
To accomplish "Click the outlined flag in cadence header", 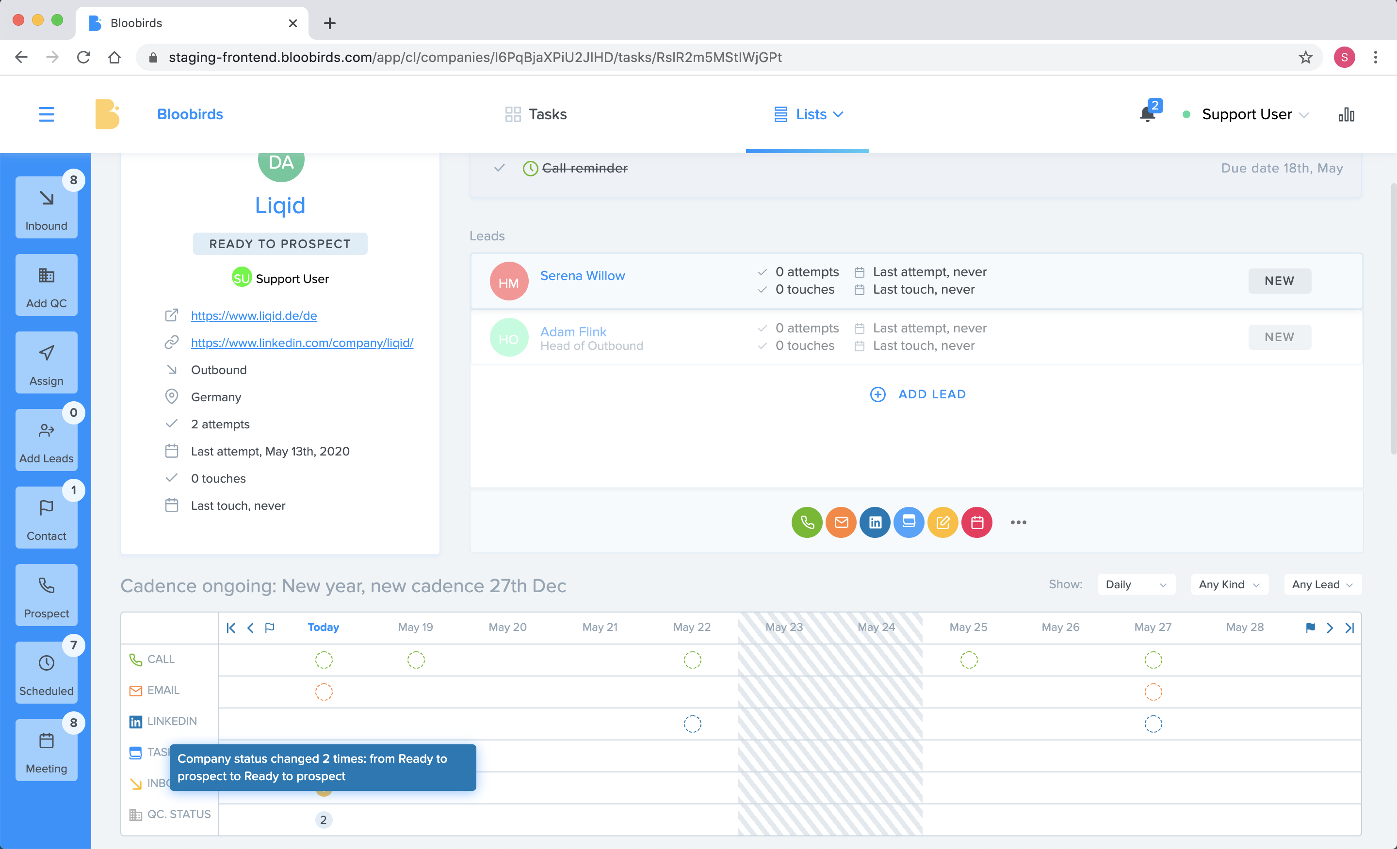I will point(270,628).
